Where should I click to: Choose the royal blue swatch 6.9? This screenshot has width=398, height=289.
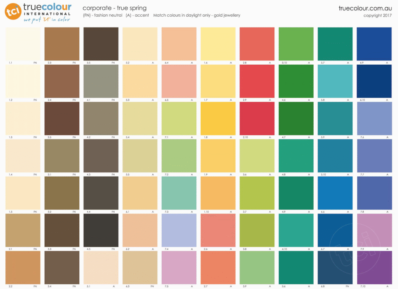[374, 44]
